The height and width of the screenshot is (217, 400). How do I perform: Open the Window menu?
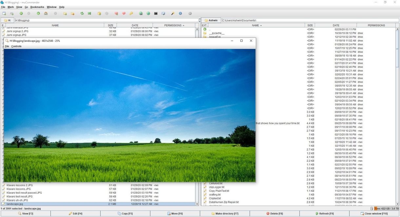point(51,7)
